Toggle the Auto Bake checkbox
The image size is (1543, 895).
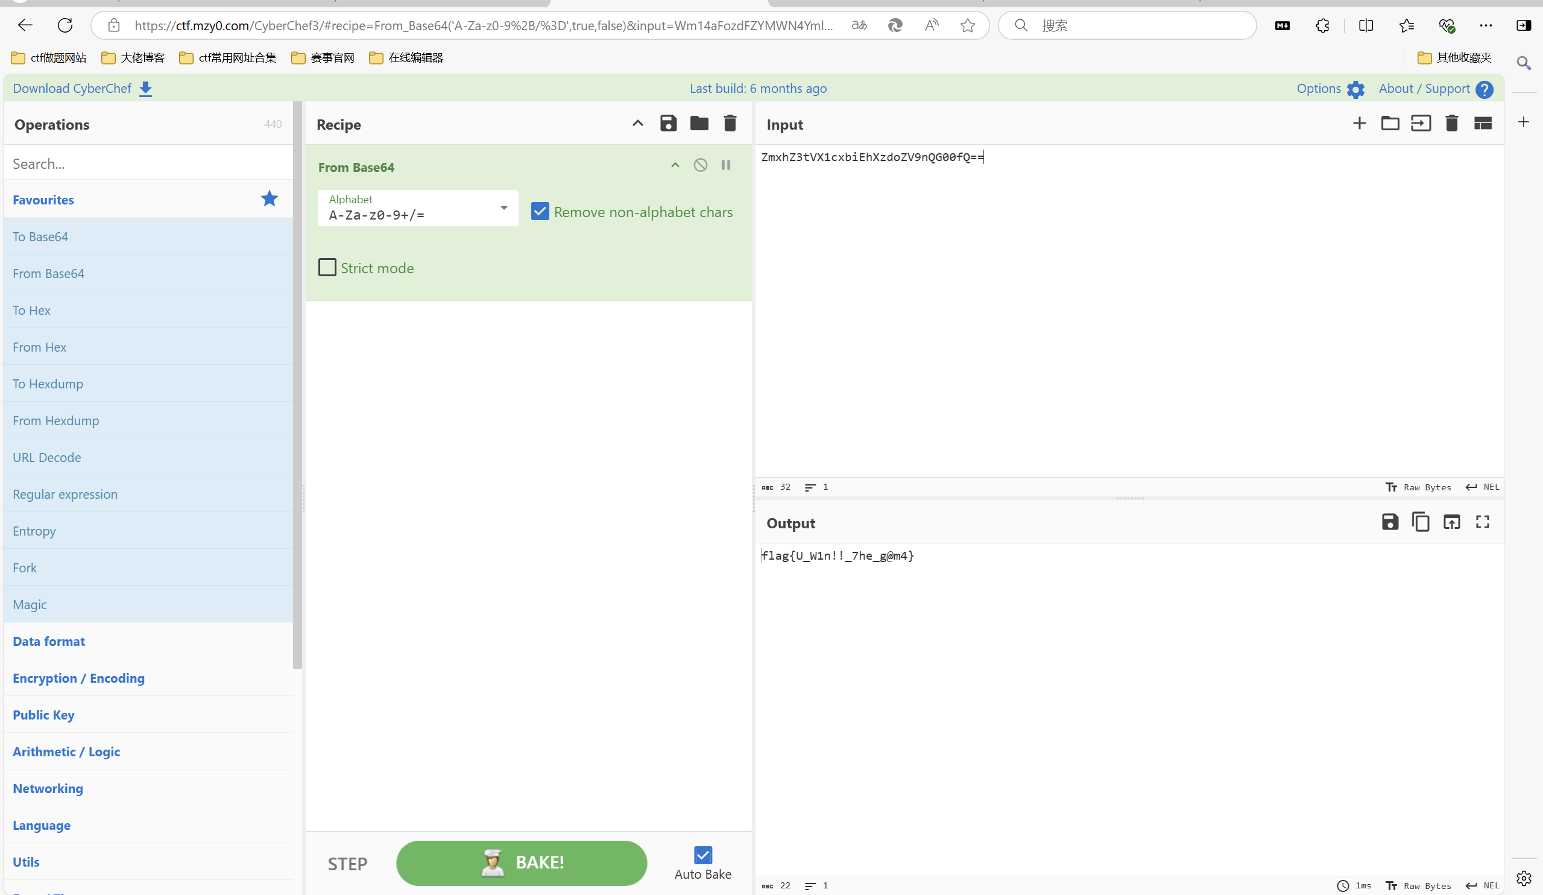[703, 855]
